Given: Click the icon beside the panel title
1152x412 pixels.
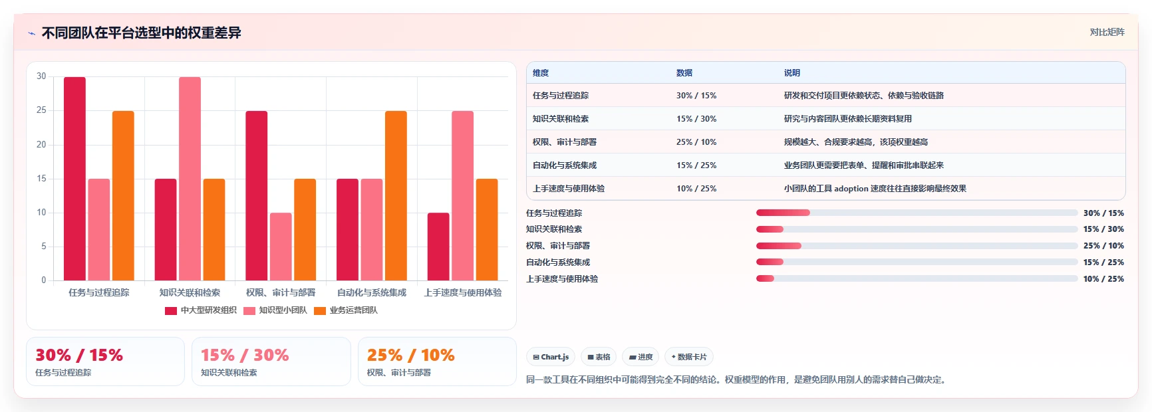Looking at the screenshot, I should point(31,33).
